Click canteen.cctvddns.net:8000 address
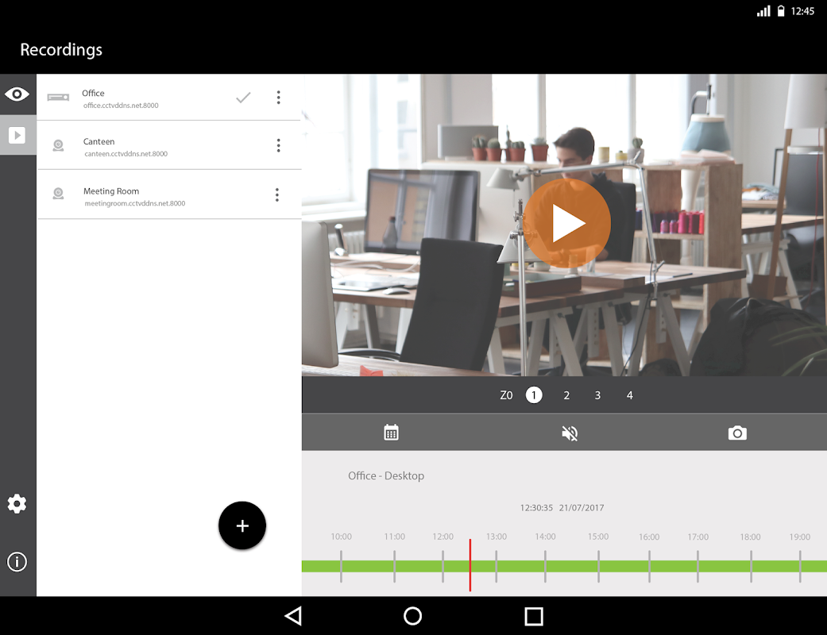 pos(126,154)
